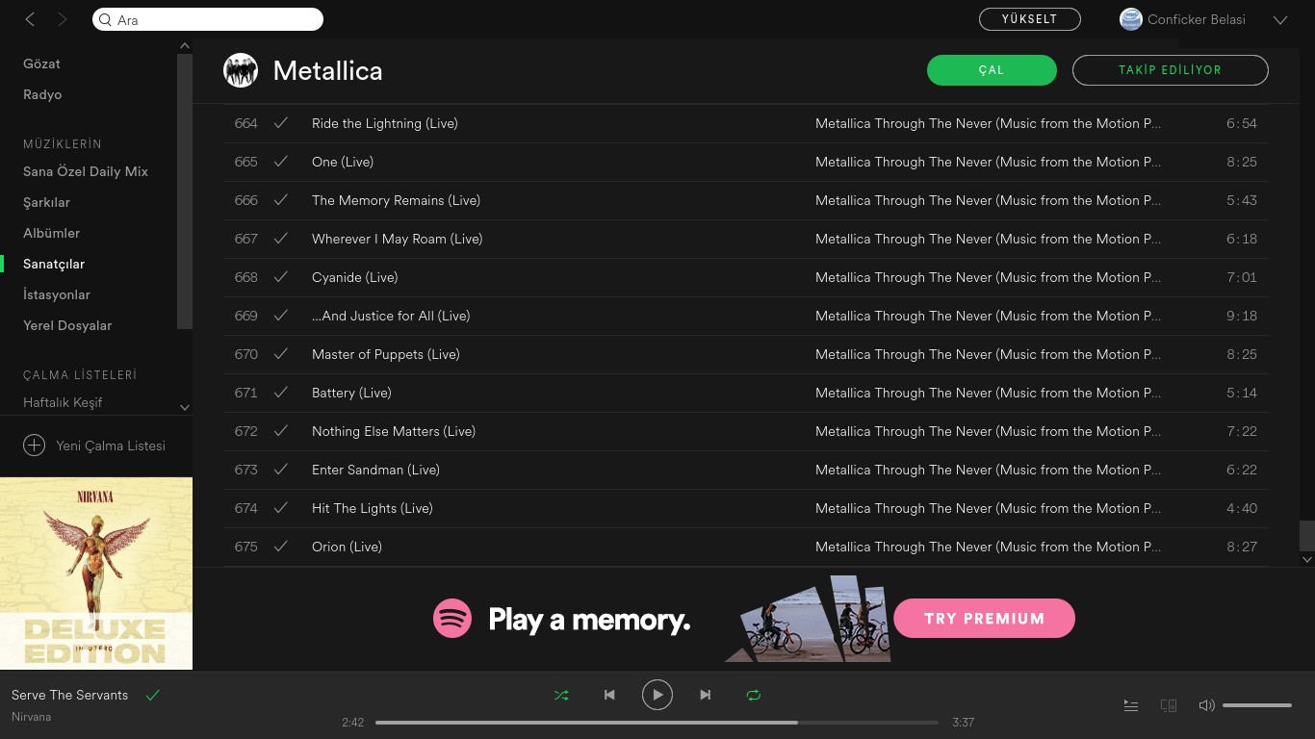Click the TAKİP EDİLİYOR following button

click(x=1171, y=70)
